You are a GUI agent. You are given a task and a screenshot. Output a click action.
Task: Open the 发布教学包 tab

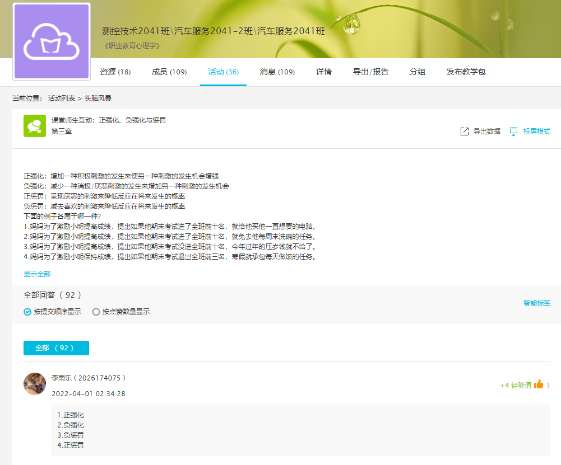(x=466, y=72)
